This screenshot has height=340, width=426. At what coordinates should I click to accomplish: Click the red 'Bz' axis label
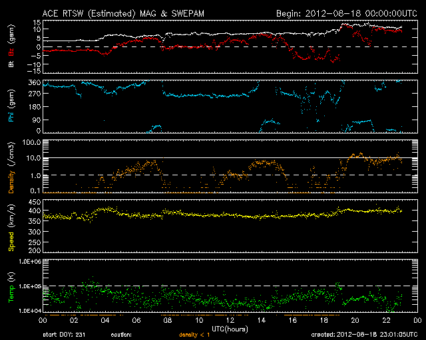click(11, 52)
